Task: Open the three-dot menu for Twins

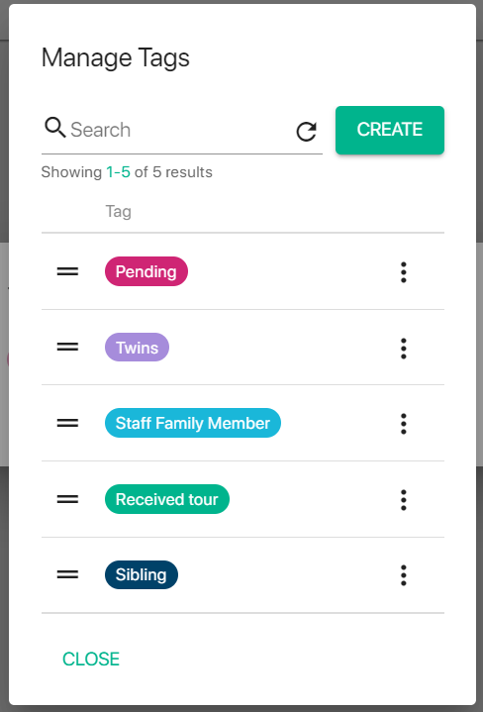Action: point(404,349)
